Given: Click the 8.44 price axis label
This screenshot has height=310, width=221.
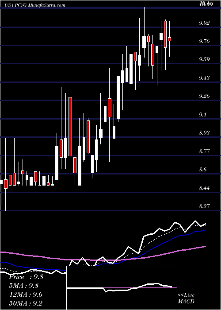Looking at the screenshot, I should 204,188.
